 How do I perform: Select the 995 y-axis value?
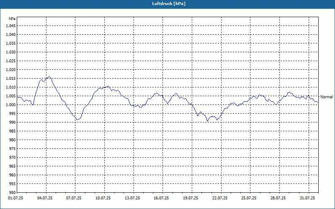pos(13,113)
